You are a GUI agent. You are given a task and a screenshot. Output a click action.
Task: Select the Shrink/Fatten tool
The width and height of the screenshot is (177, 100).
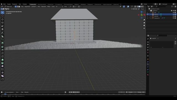pos(2,73)
